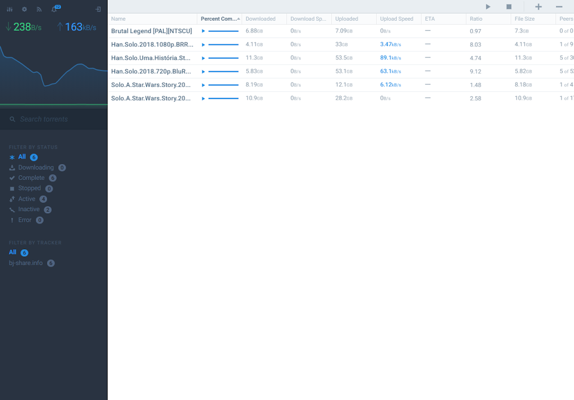Show only Active torrents
Image resolution: width=574 pixels, height=400 pixels.
click(x=27, y=199)
